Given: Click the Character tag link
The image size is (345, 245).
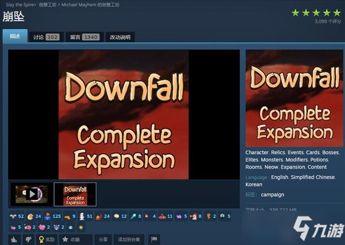Looking at the screenshot, I should point(257,153).
